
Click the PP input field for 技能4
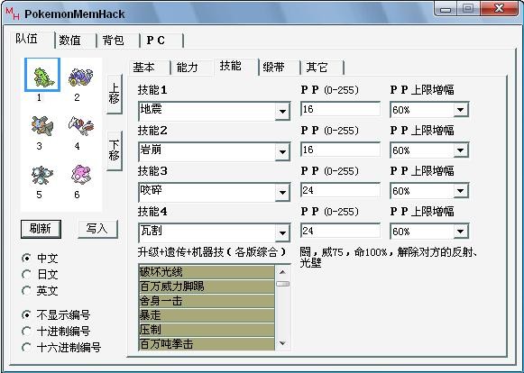click(340, 231)
